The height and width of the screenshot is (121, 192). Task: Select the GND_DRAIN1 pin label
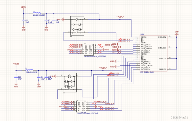pyautogui.click(x=146, y=48)
